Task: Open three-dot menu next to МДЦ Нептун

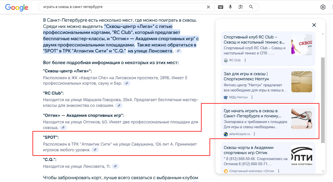Action: coord(252,97)
